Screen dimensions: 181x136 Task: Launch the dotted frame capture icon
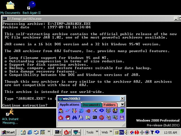115,118
